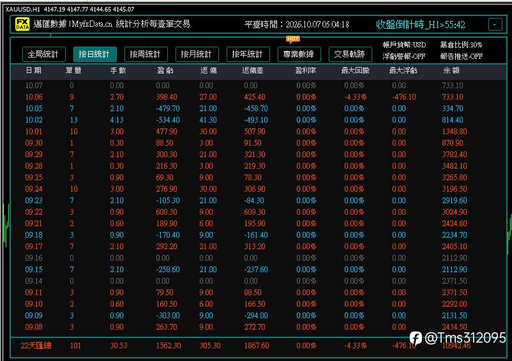Click the FX DATA logo icon
Screen dimensions: 512x361
pos(22,24)
